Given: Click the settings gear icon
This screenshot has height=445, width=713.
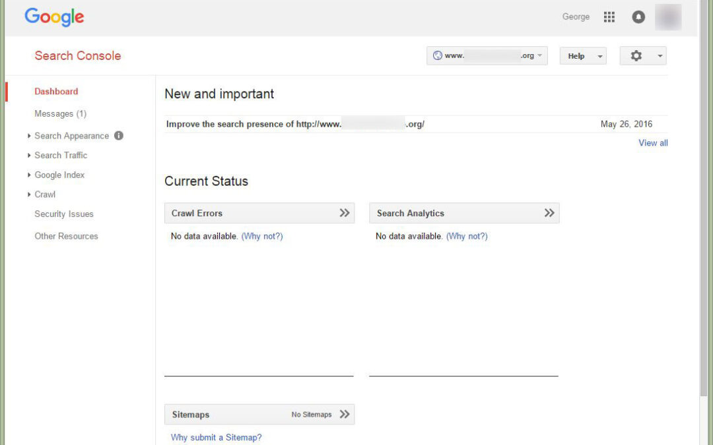Looking at the screenshot, I should [x=636, y=56].
